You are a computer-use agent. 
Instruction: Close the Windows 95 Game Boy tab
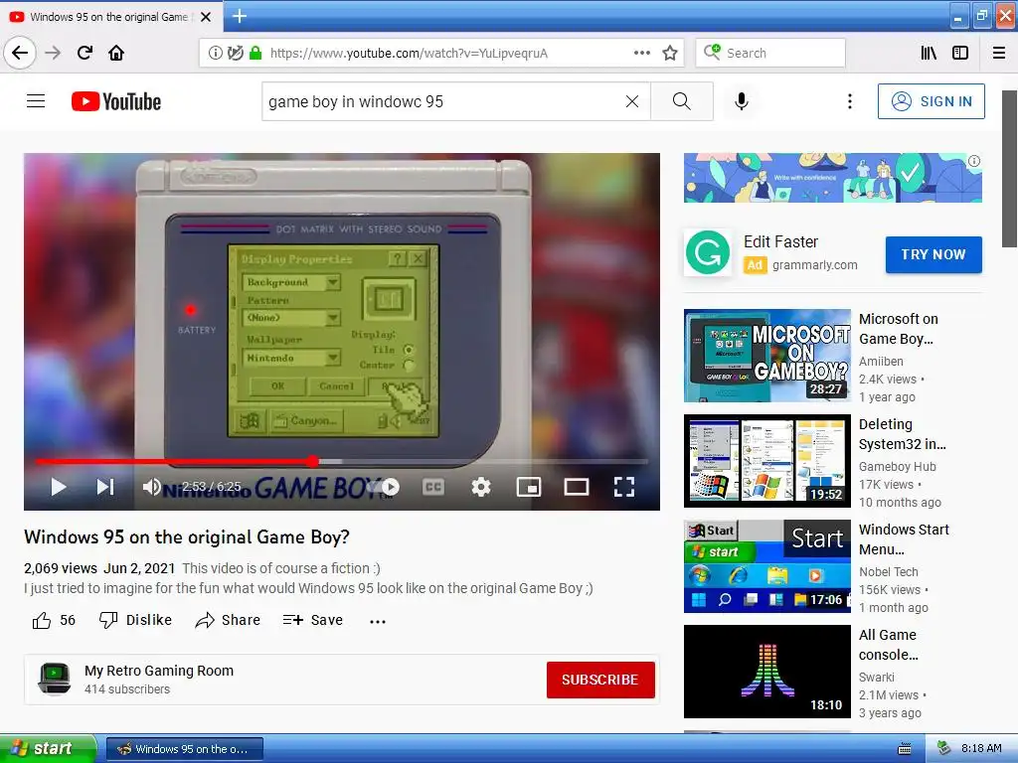(206, 17)
